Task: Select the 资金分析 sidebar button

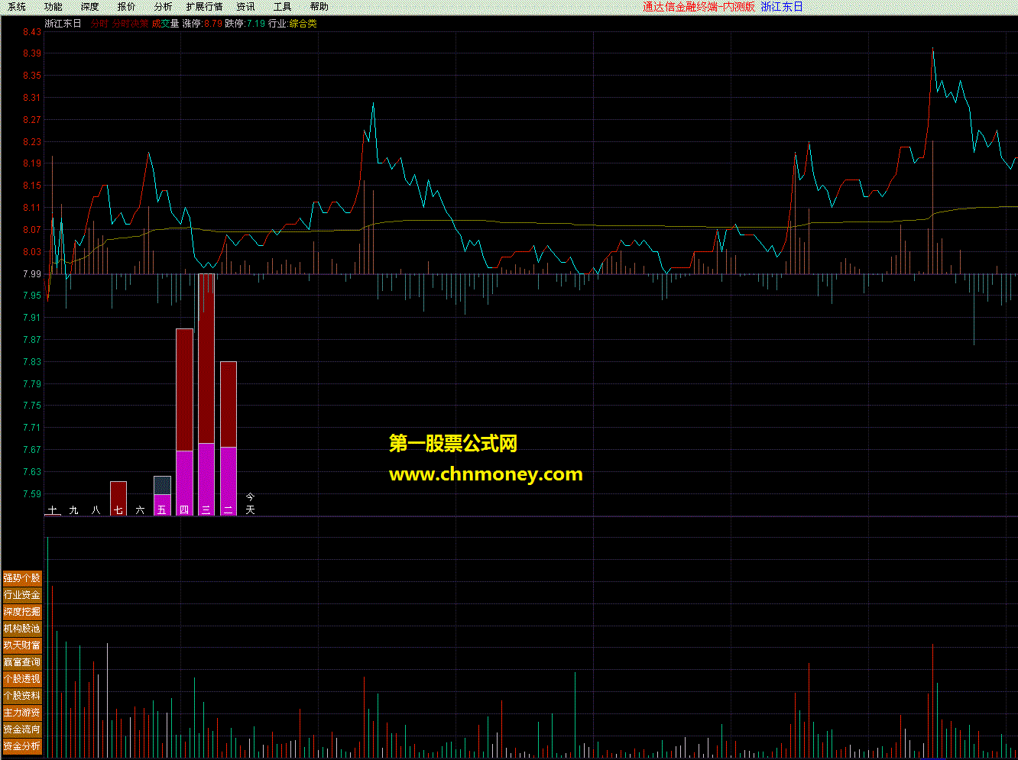Action: [x=22, y=746]
